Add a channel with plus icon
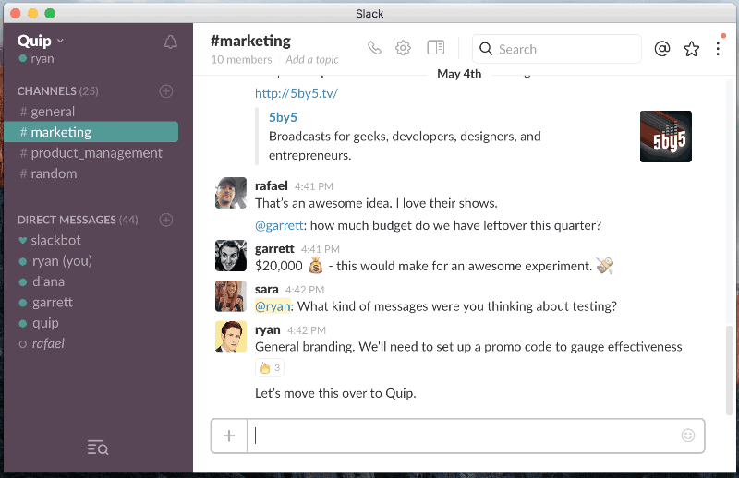The width and height of the screenshot is (739, 478). click(x=166, y=91)
